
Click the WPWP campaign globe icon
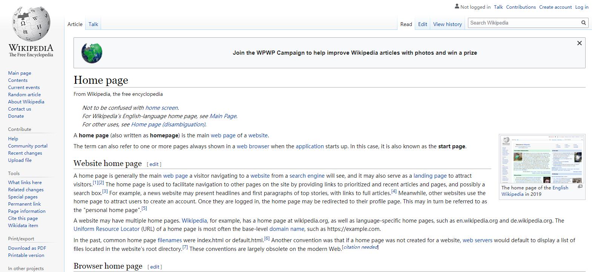coord(92,53)
